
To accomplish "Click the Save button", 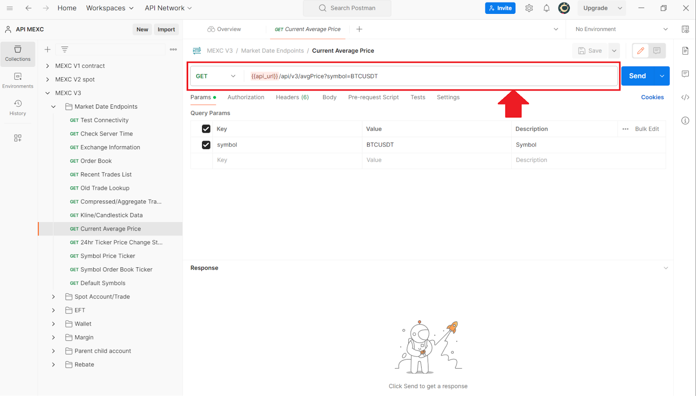I will tap(590, 51).
